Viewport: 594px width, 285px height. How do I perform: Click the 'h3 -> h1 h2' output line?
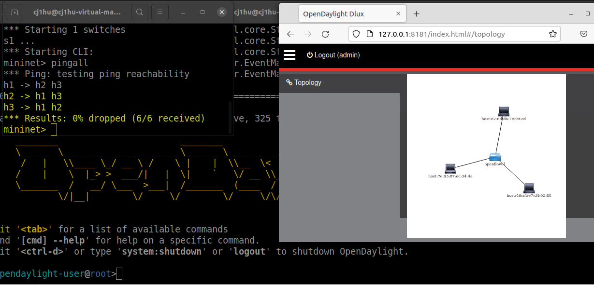coord(32,108)
